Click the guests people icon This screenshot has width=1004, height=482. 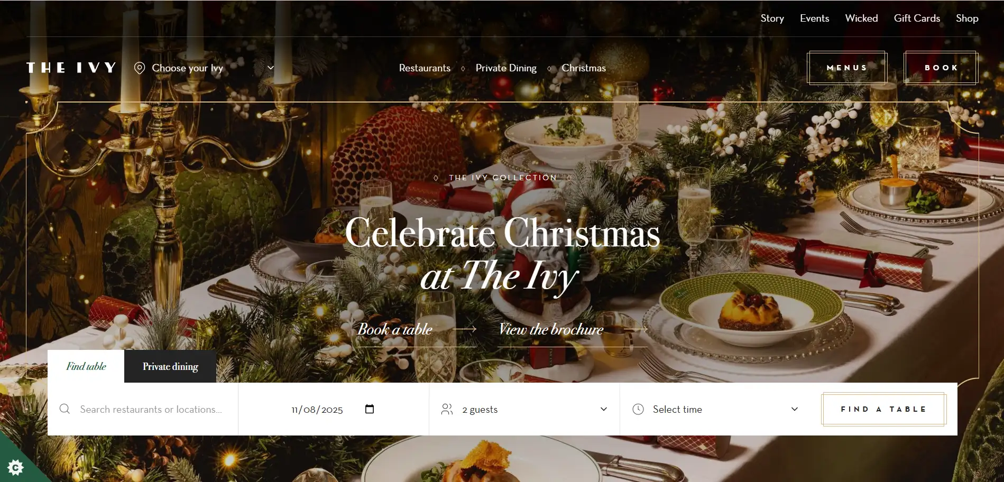tap(447, 409)
